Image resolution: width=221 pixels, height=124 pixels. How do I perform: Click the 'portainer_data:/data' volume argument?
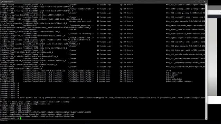coord(172,98)
